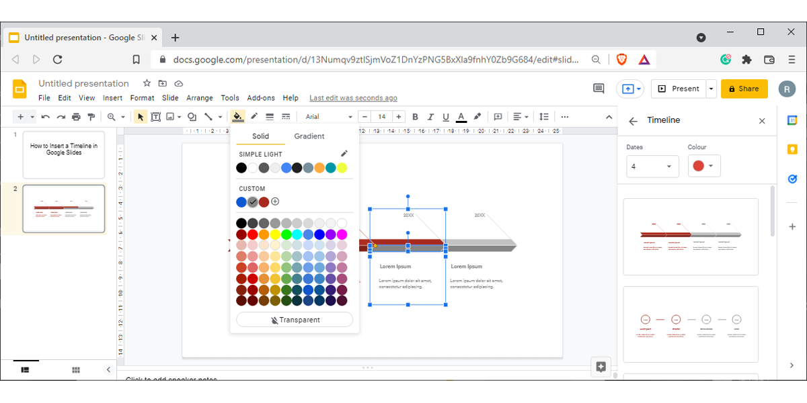Select the line tool

click(208, 117)
